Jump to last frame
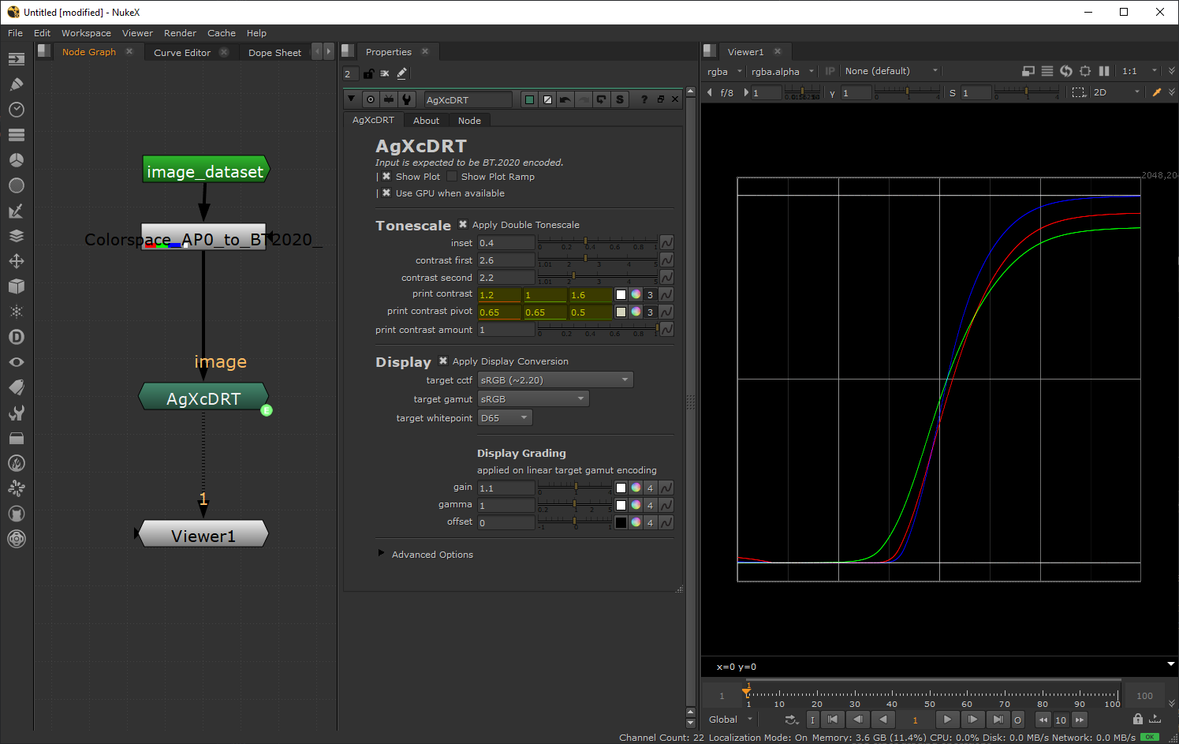 coord(998,720)
